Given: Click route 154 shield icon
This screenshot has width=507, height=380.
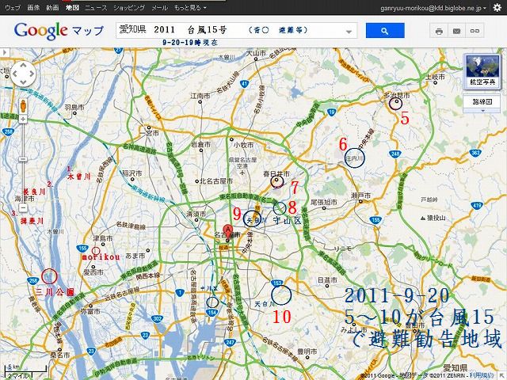Looking at the screenshot, I should pos(212,313).
